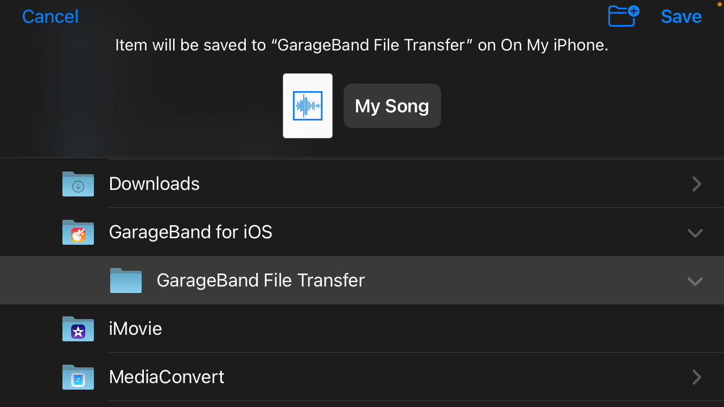Tap Save to export the song
Image resolution: width=724 pixels, height=407 pixels.
click(x=681, y=16)
